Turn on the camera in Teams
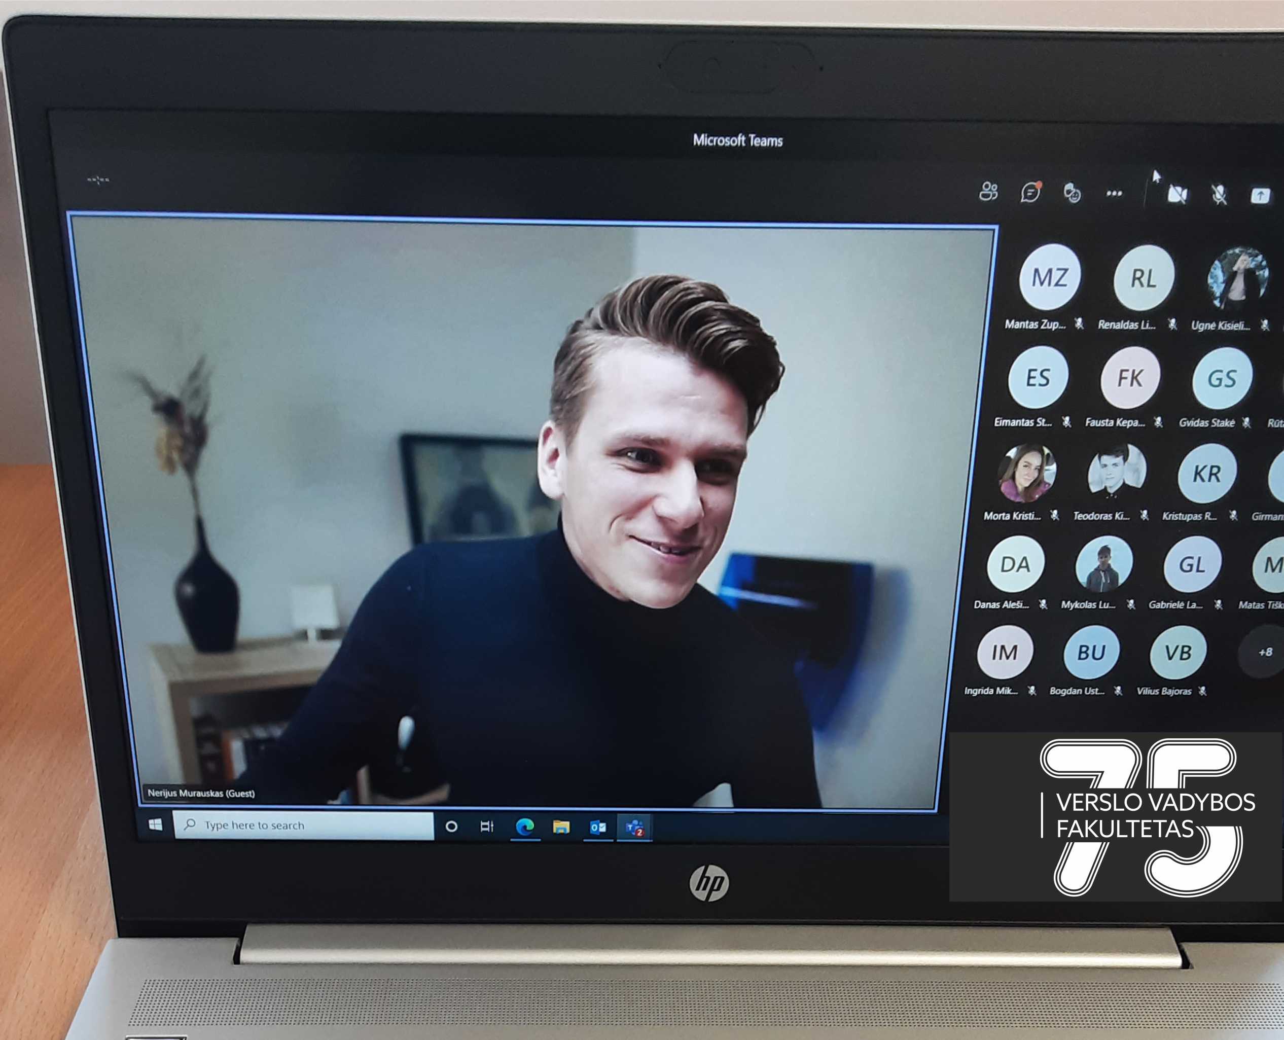This screenshot has width=1284, height=1040. point(1178,194)
